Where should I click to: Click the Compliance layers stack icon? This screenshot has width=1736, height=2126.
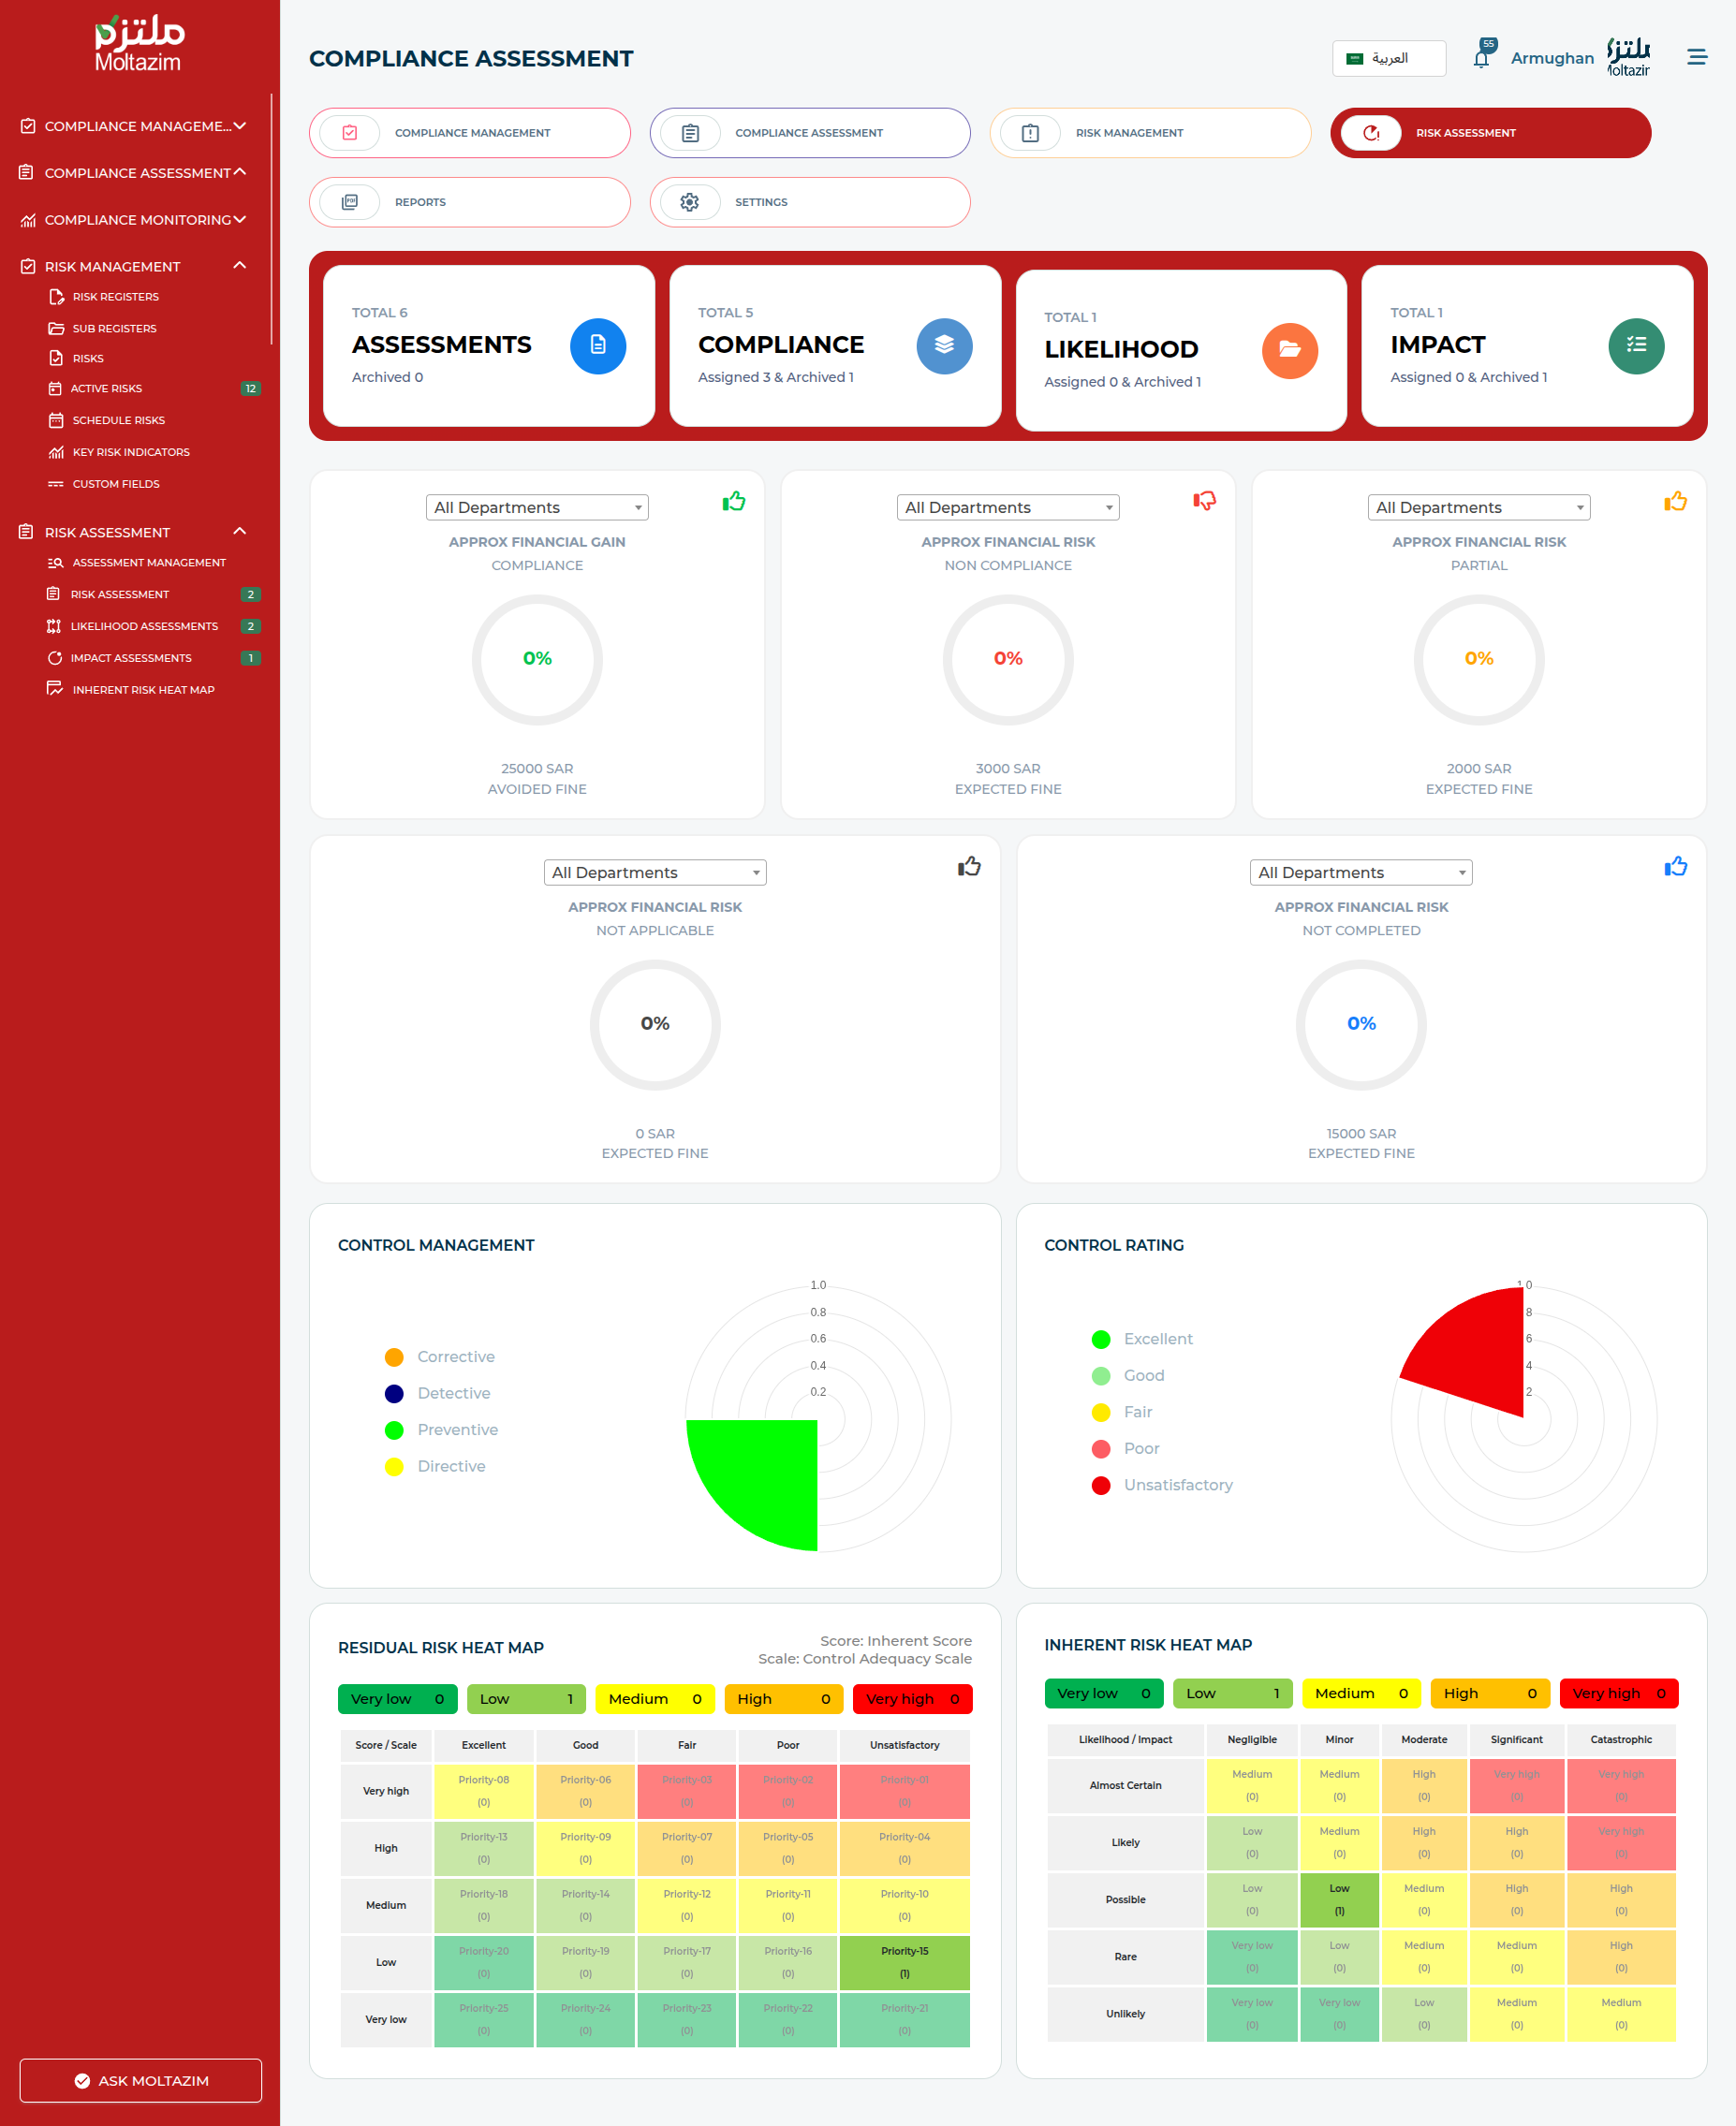tap(943, 345)
